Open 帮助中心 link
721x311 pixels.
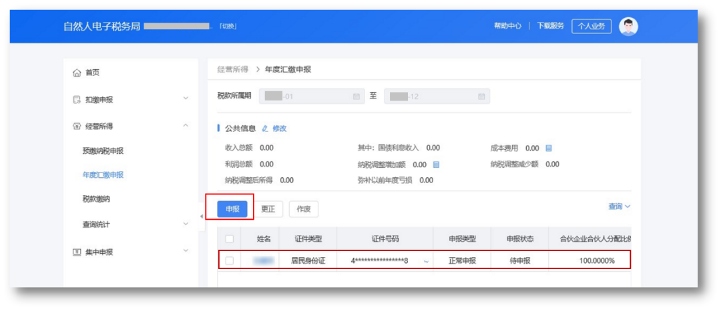(507, 26)
